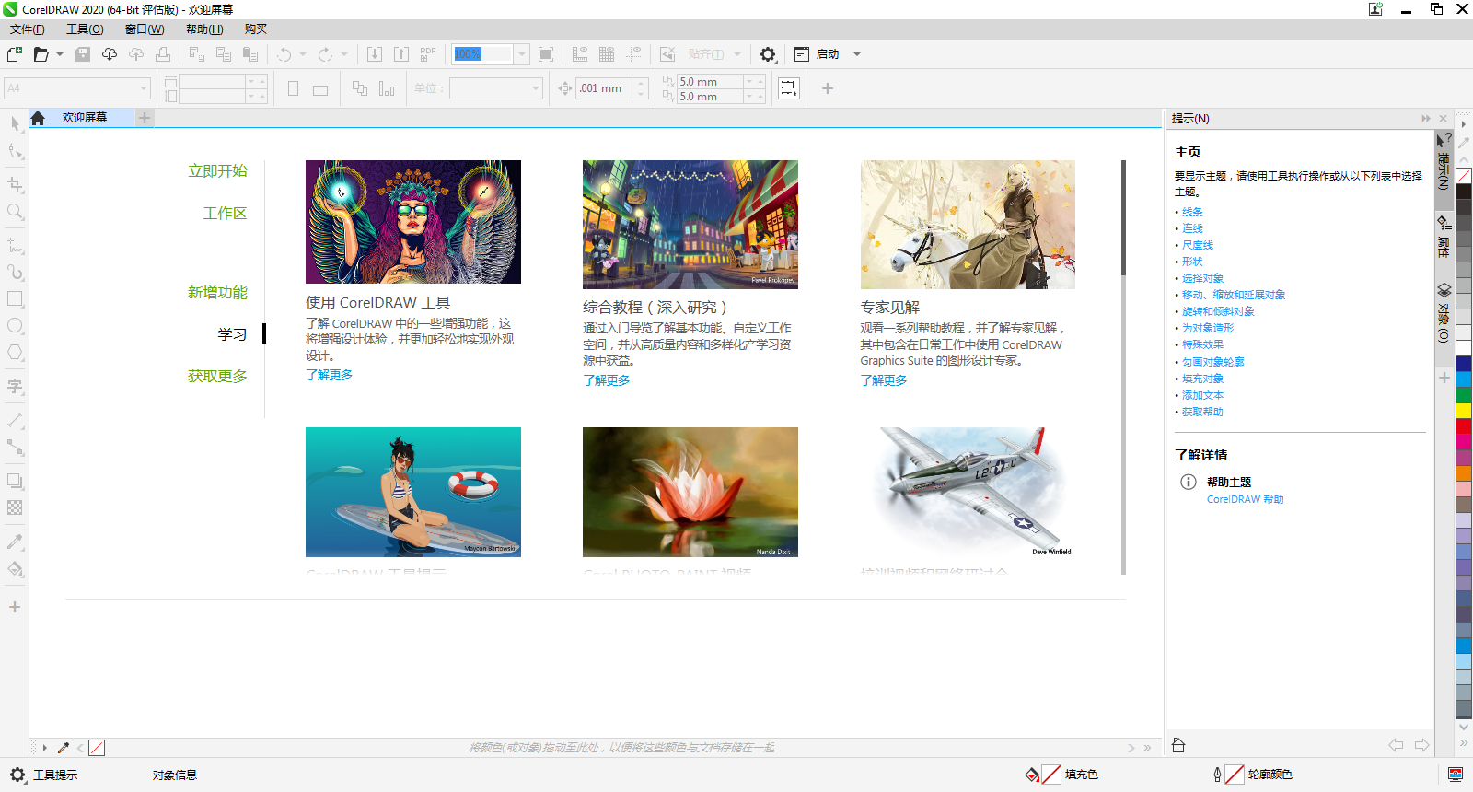Click the home icon beside welcome tab
Screen dimensions: 1473x792
[x=38, y=118]
